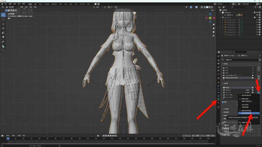Click the red X axis on the gizmo
Viewport: 262px width, 147px height.
click(214, 18)
